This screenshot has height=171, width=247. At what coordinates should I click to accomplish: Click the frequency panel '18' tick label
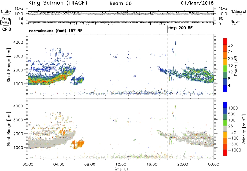(x=21, y=19)
